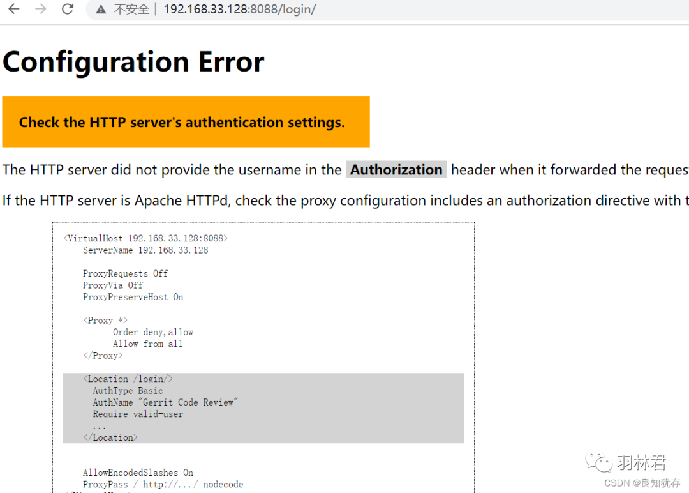Click the browser forward arrow
Viewport: 689px width, 493px height.
pos(40,9)
